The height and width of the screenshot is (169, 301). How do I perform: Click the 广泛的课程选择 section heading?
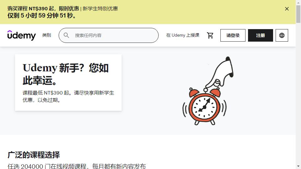(34, 155)
